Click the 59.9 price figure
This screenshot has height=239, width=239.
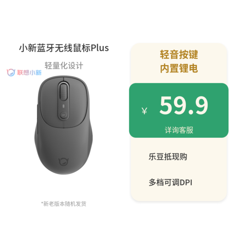[184, 105]
